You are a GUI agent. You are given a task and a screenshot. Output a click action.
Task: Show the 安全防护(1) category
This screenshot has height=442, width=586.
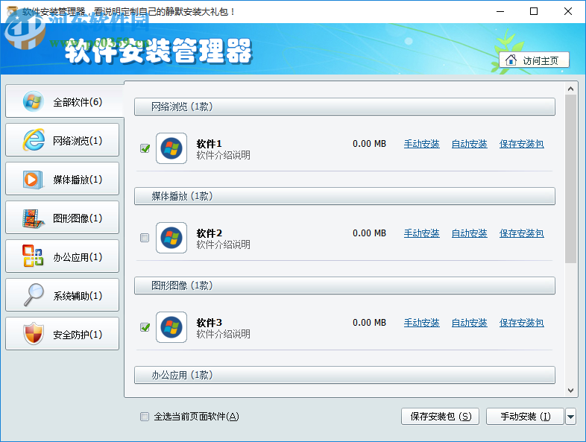(63, 334)
